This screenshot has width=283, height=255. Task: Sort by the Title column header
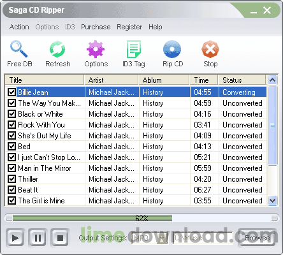coord(45,80)
